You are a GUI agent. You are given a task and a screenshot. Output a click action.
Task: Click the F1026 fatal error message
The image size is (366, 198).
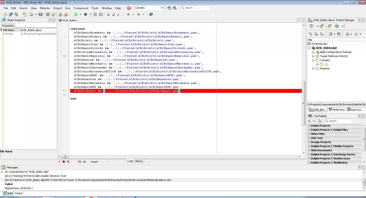tap(88, 180)
